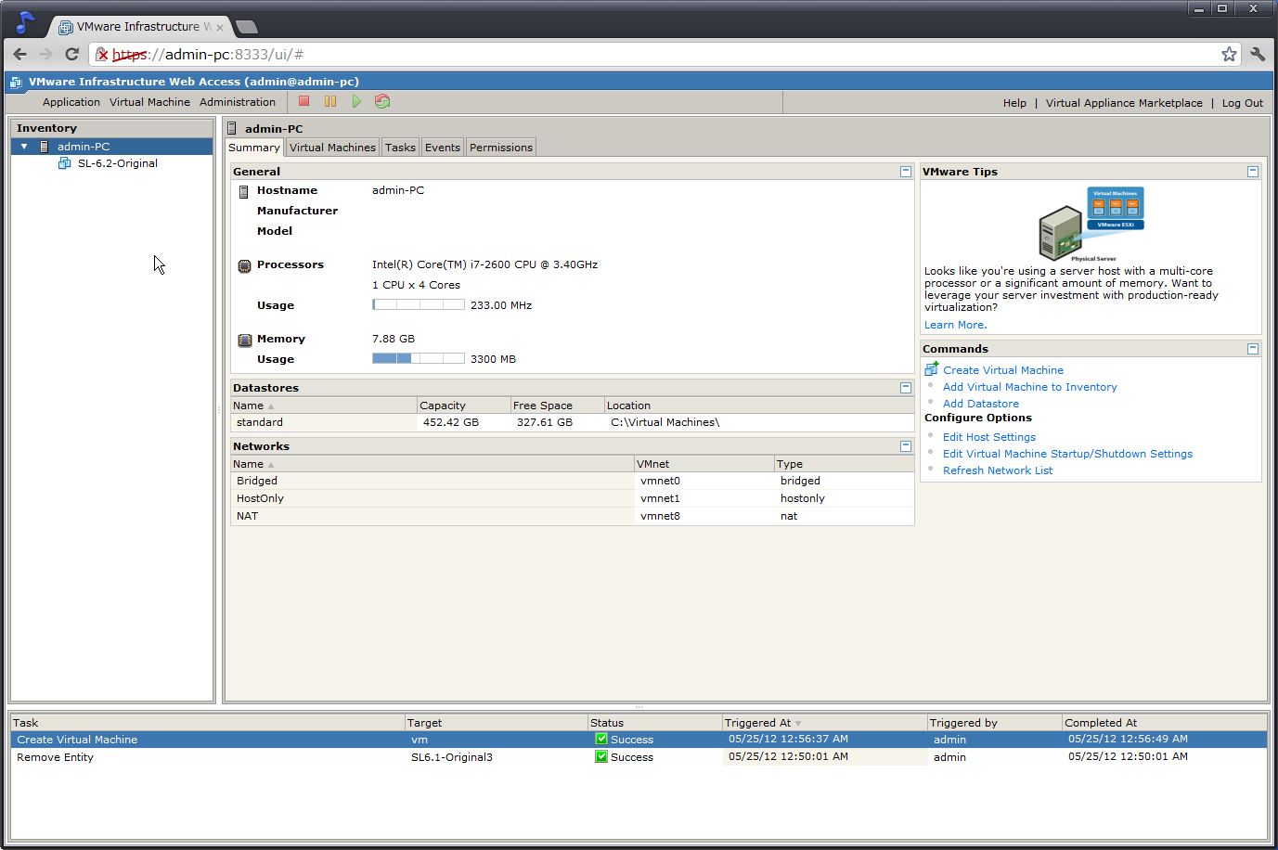
Task: Open Virtual Appliance Marketplace link
Action: pos(1124,103)
